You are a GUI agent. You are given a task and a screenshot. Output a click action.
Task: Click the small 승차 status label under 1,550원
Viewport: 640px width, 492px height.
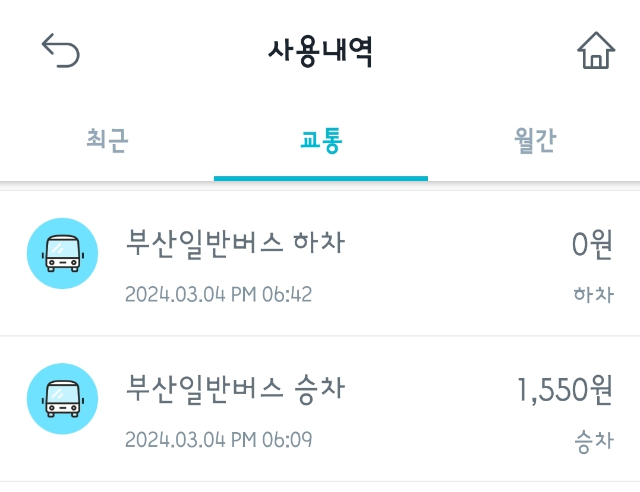pos(593,442)
